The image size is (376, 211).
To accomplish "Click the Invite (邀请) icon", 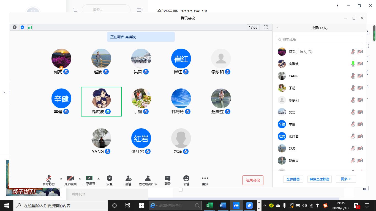I will [x=128, y=179].
